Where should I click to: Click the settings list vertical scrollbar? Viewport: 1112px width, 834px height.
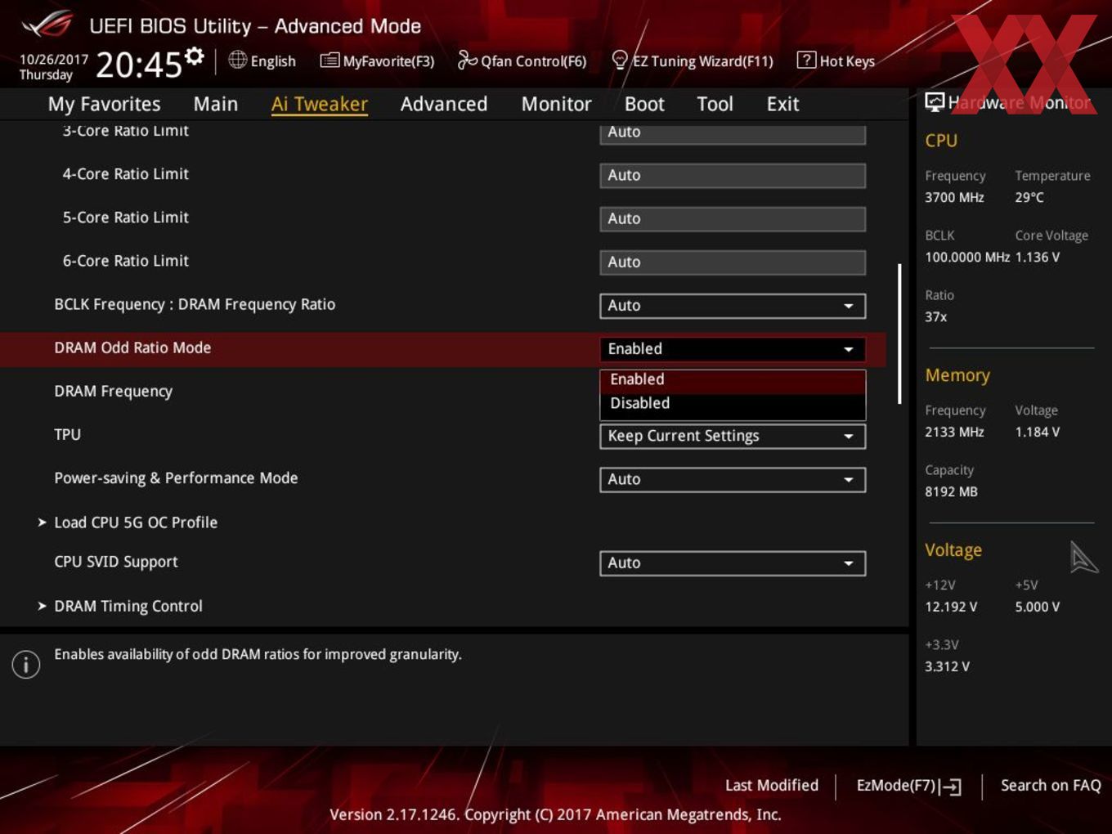click(899, 334)
